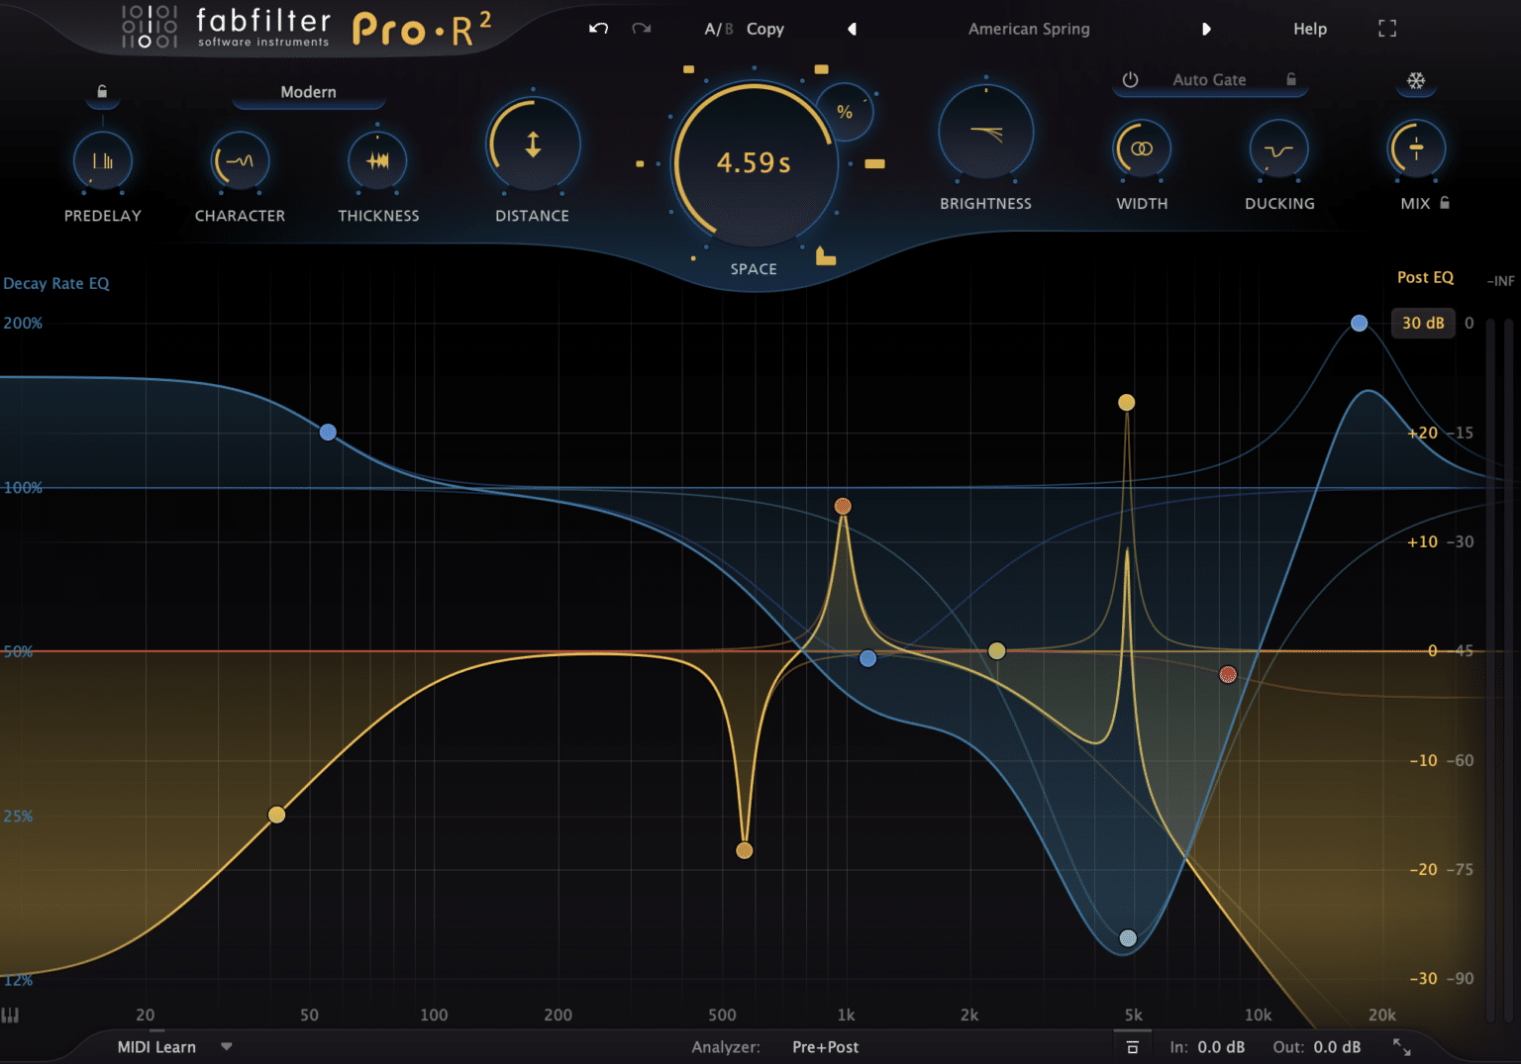Viewport: 1521px width, 1064px height.
Task: Click the piano keyboard icon bottom left
Action: [x=10, y=1015]
